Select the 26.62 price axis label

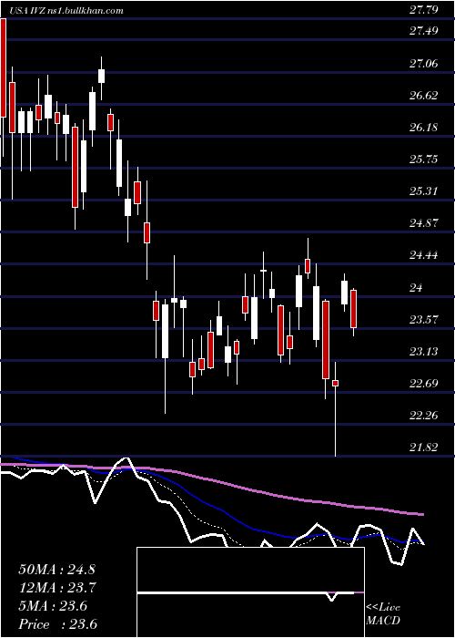tap(424, 95)
